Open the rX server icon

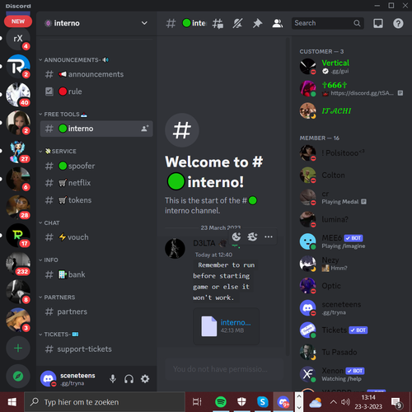pos(18,39)
